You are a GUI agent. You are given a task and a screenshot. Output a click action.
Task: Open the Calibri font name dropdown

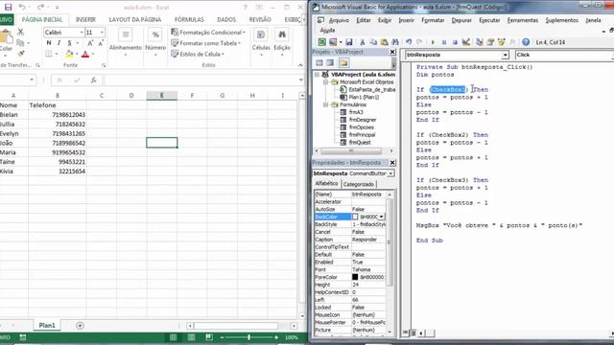coord(82,33)
